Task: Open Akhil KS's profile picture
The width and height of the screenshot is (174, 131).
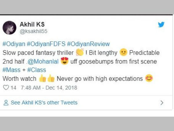Action: tap(9, 28)
